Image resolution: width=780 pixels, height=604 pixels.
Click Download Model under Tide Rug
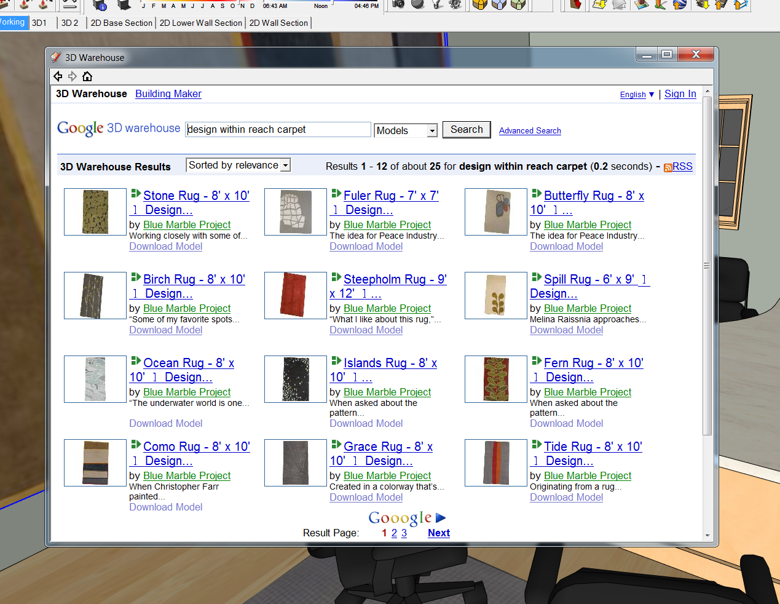[567, 498]
